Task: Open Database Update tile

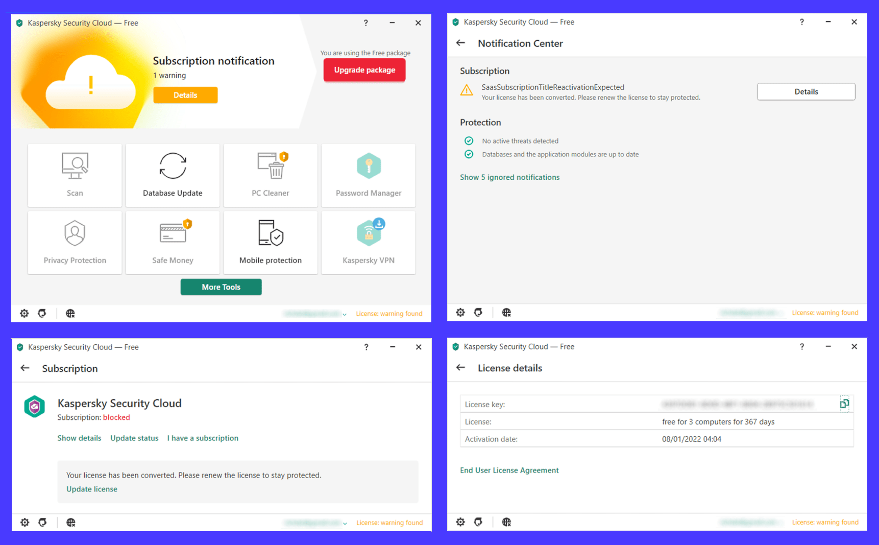Action: pyautogui.click(x=173, y=175)
